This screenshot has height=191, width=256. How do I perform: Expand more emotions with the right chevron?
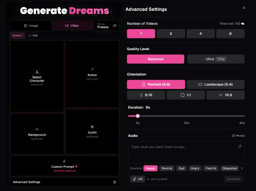[242, 168]
